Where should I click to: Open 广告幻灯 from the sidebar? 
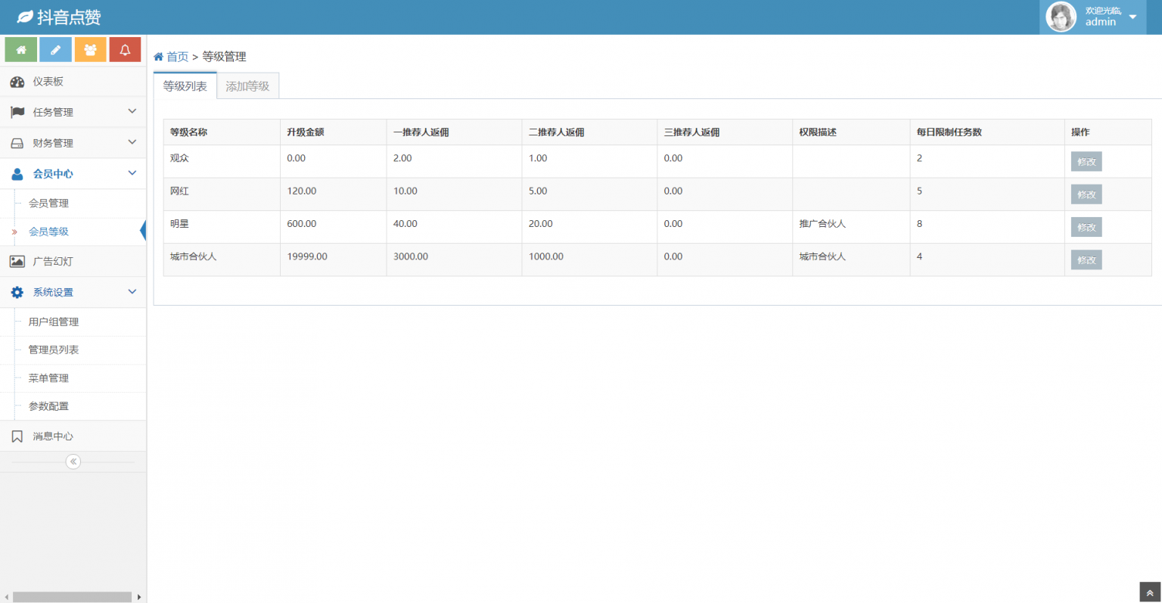52,262
